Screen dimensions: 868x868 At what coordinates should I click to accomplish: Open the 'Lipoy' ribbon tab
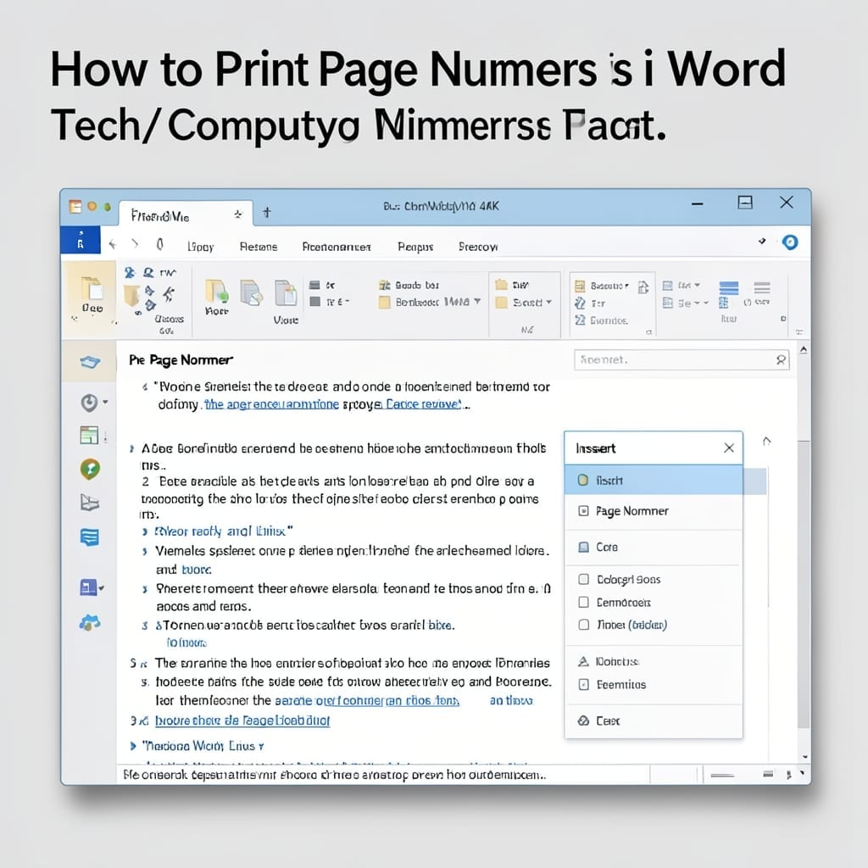point(200,247)
